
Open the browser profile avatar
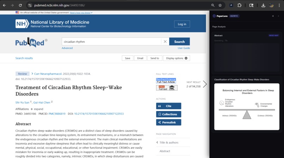click(x=271, y=5)
